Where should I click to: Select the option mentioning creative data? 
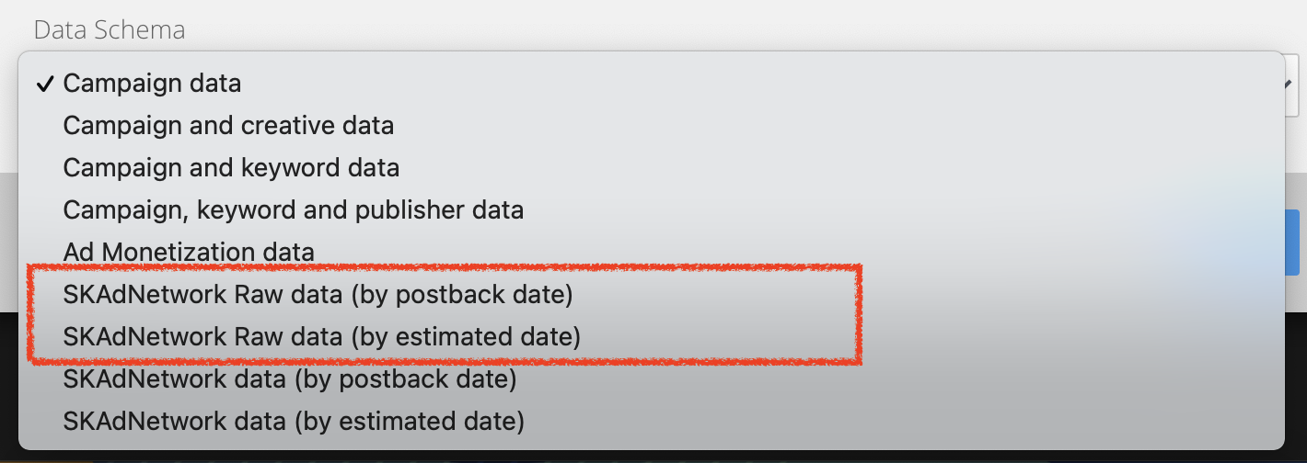(x=228, y=126)
